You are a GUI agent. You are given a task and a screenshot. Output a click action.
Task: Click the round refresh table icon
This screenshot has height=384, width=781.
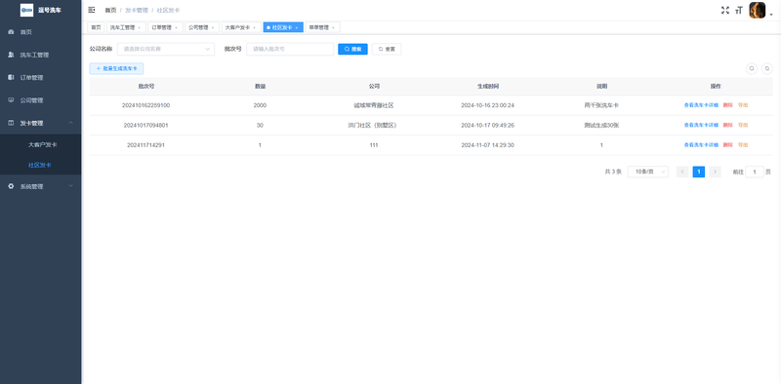pyautogui.click(x=767, y=68)
